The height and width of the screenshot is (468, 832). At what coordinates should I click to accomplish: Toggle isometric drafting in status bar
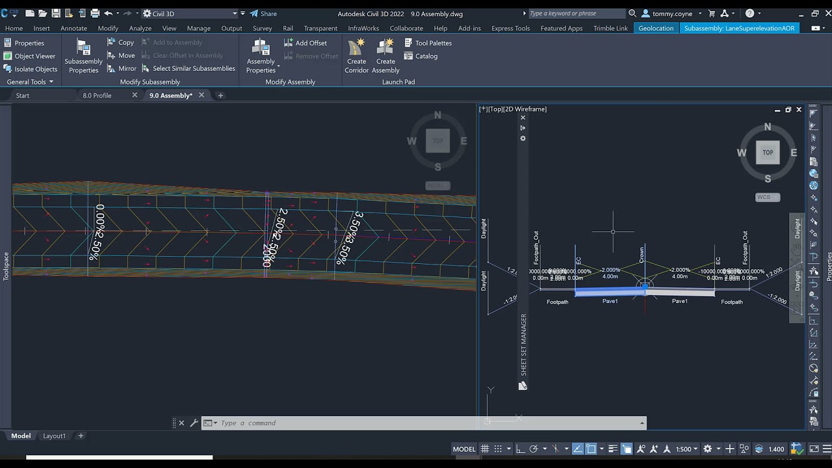pyautogui.click(x=556, y=449)
